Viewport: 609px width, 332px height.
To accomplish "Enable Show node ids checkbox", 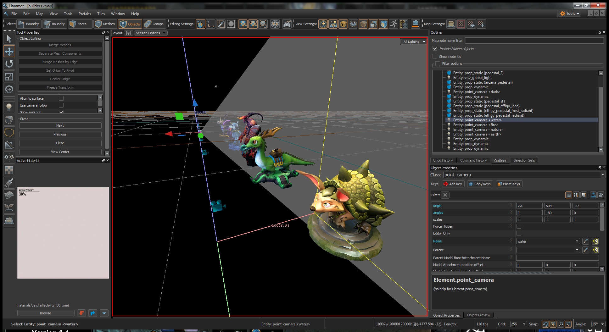I will [x=435, y=56].
